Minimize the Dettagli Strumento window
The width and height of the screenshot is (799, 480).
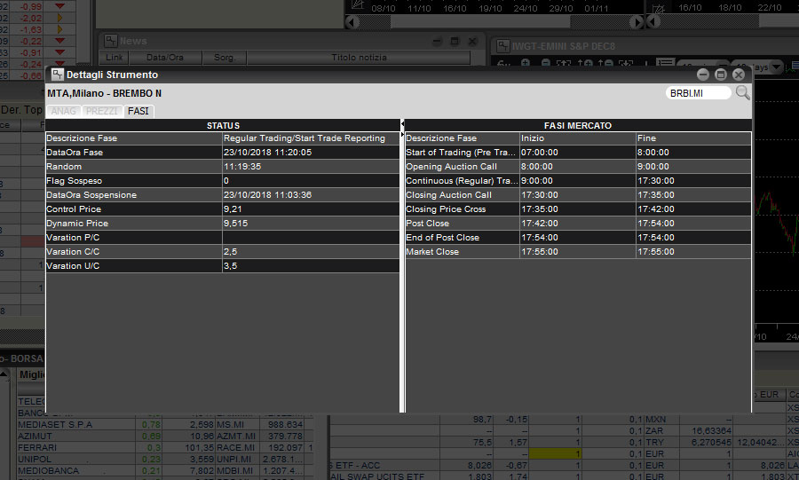[x=703, y=75]
